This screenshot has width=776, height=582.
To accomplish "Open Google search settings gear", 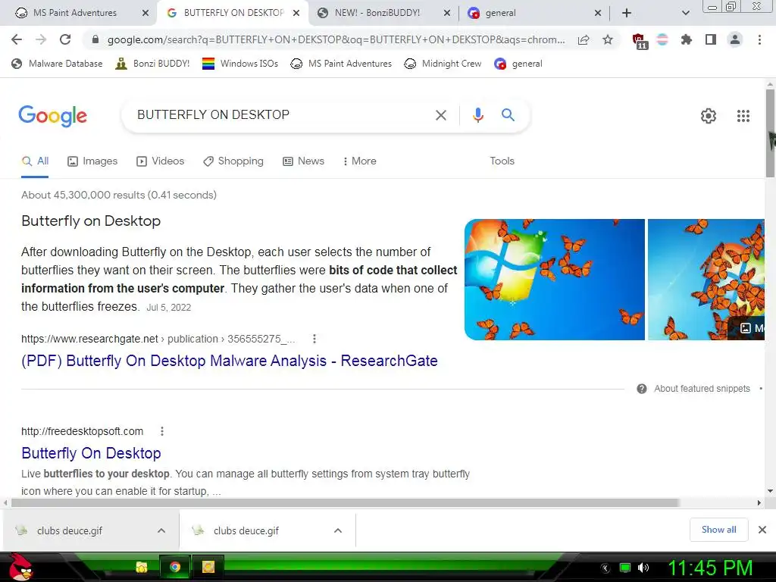I will (709, 116).
